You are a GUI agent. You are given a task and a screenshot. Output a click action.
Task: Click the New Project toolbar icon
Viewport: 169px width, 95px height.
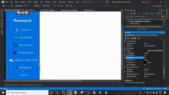point(12,6)
